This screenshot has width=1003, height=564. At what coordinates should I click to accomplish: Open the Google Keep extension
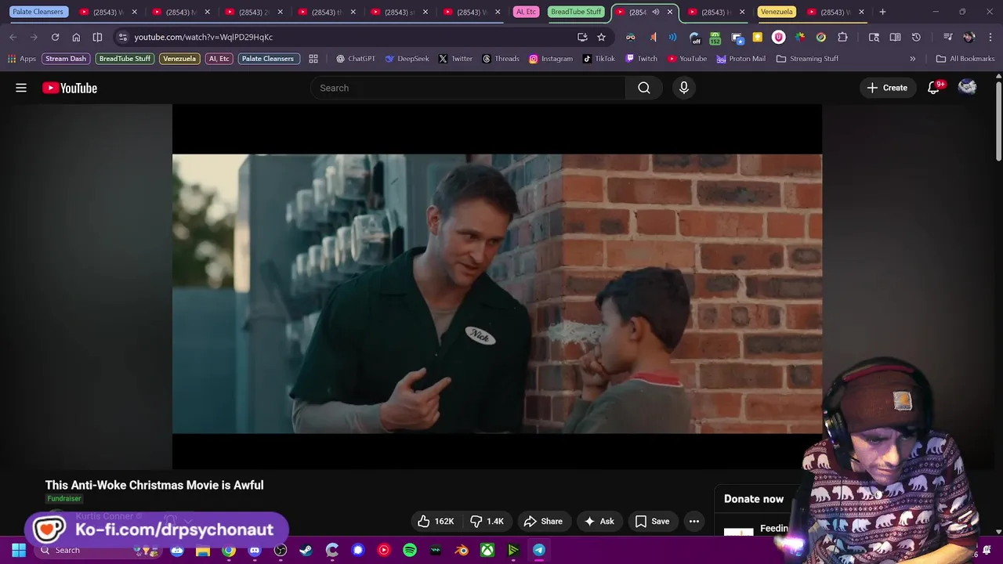(x=758, y=37)
